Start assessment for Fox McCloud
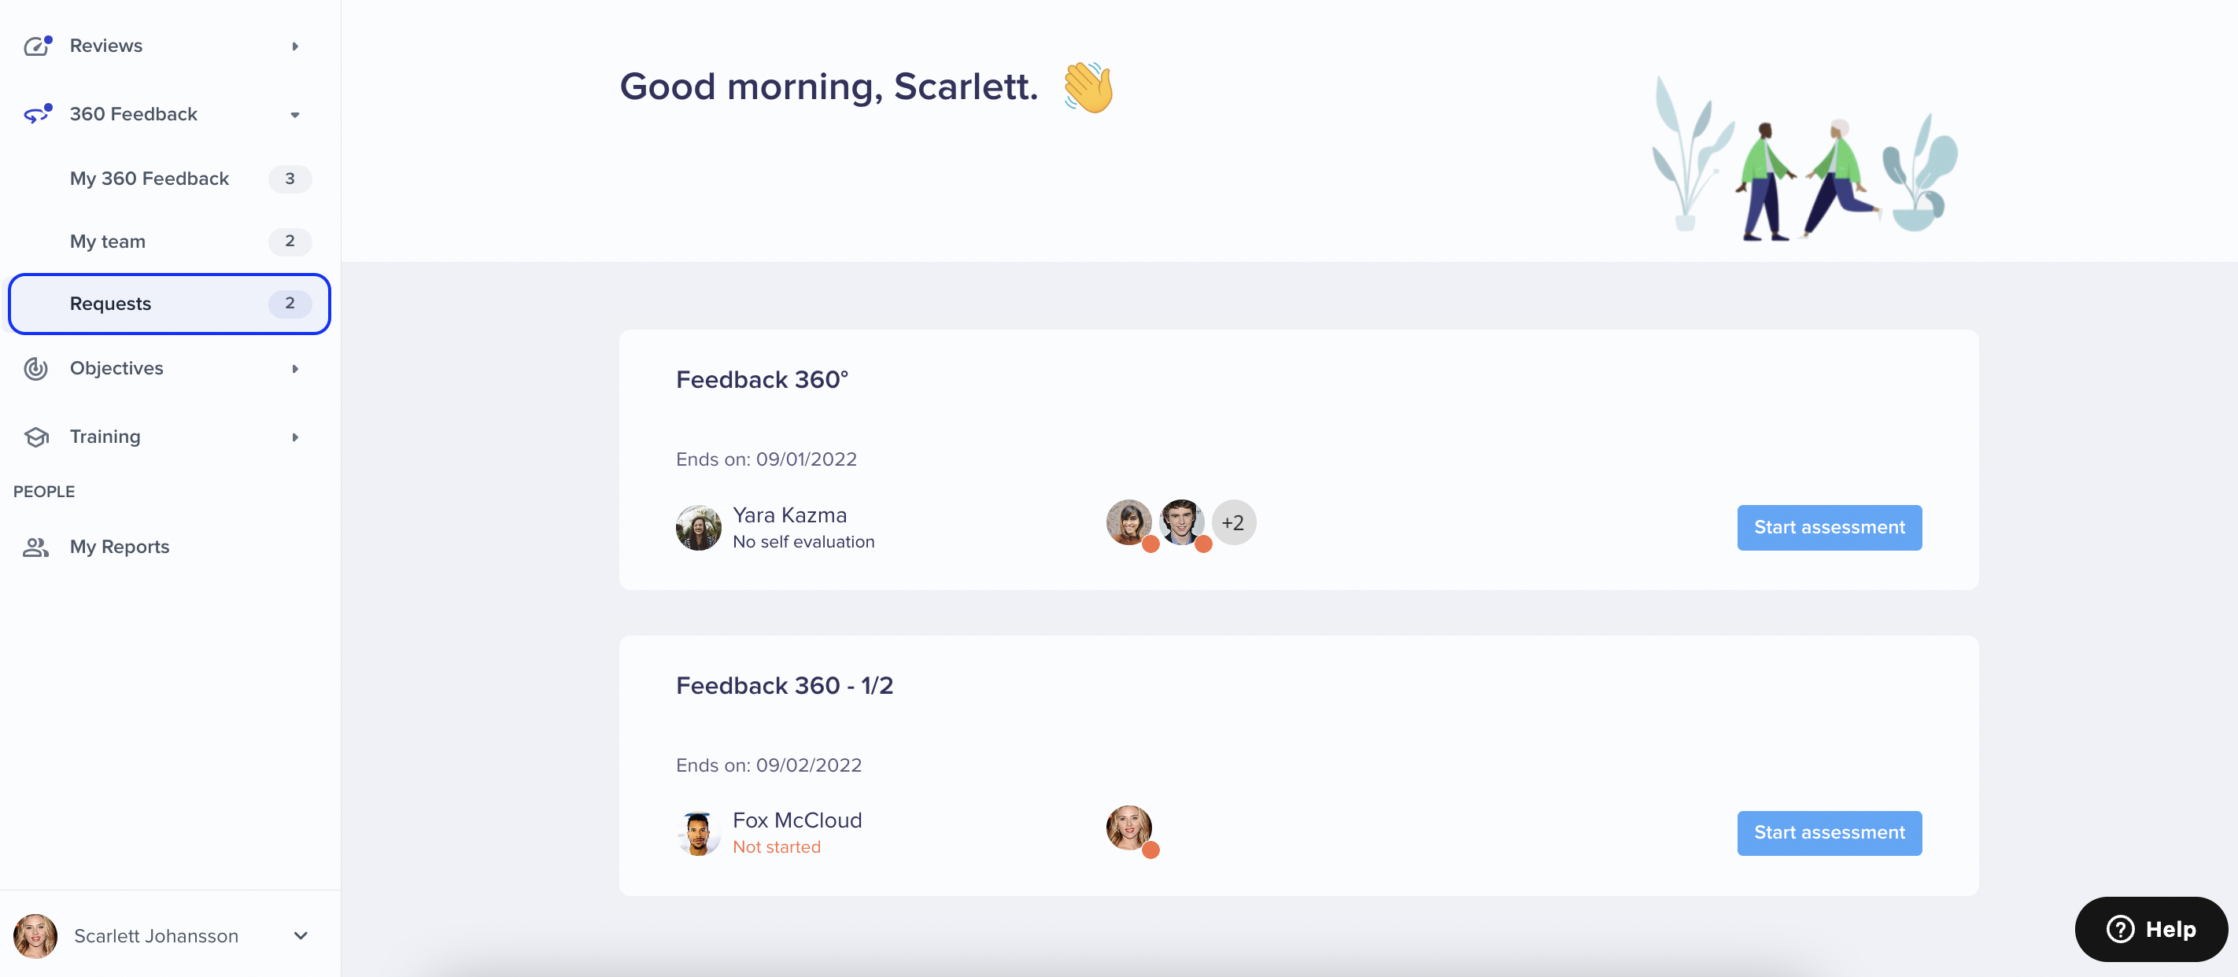This screenshot has width=2238, height=977. pyautogui.click(x=1829, y=833)
